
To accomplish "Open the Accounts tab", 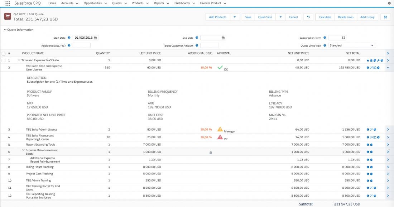I will (x=67, y=3).
